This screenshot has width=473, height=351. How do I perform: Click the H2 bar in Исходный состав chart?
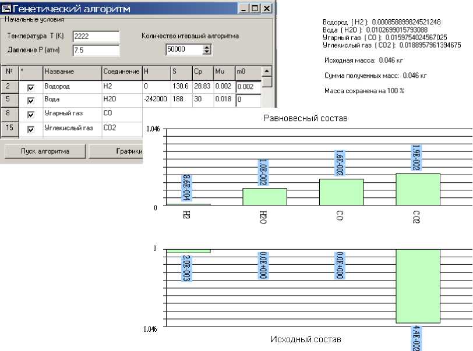188,251
